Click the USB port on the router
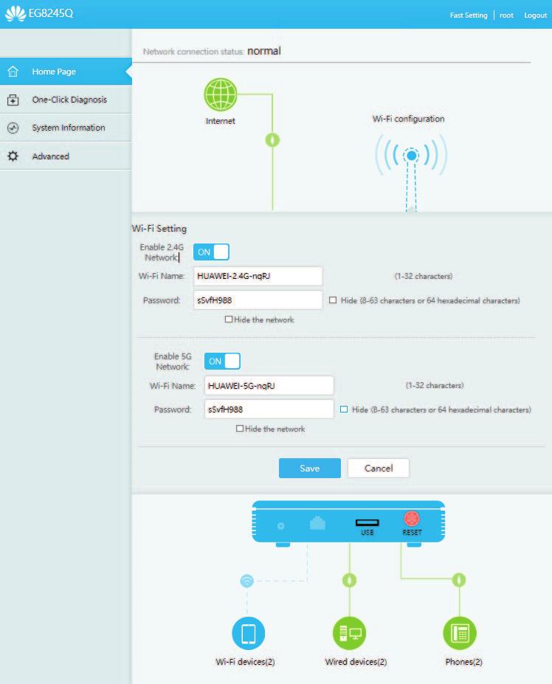 (367, 522)
